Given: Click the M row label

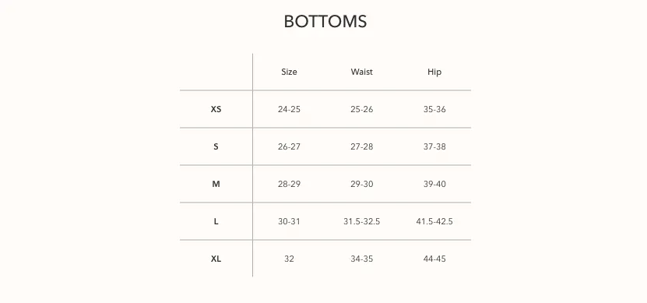Looking at the screenshot, I should [216, 184].
